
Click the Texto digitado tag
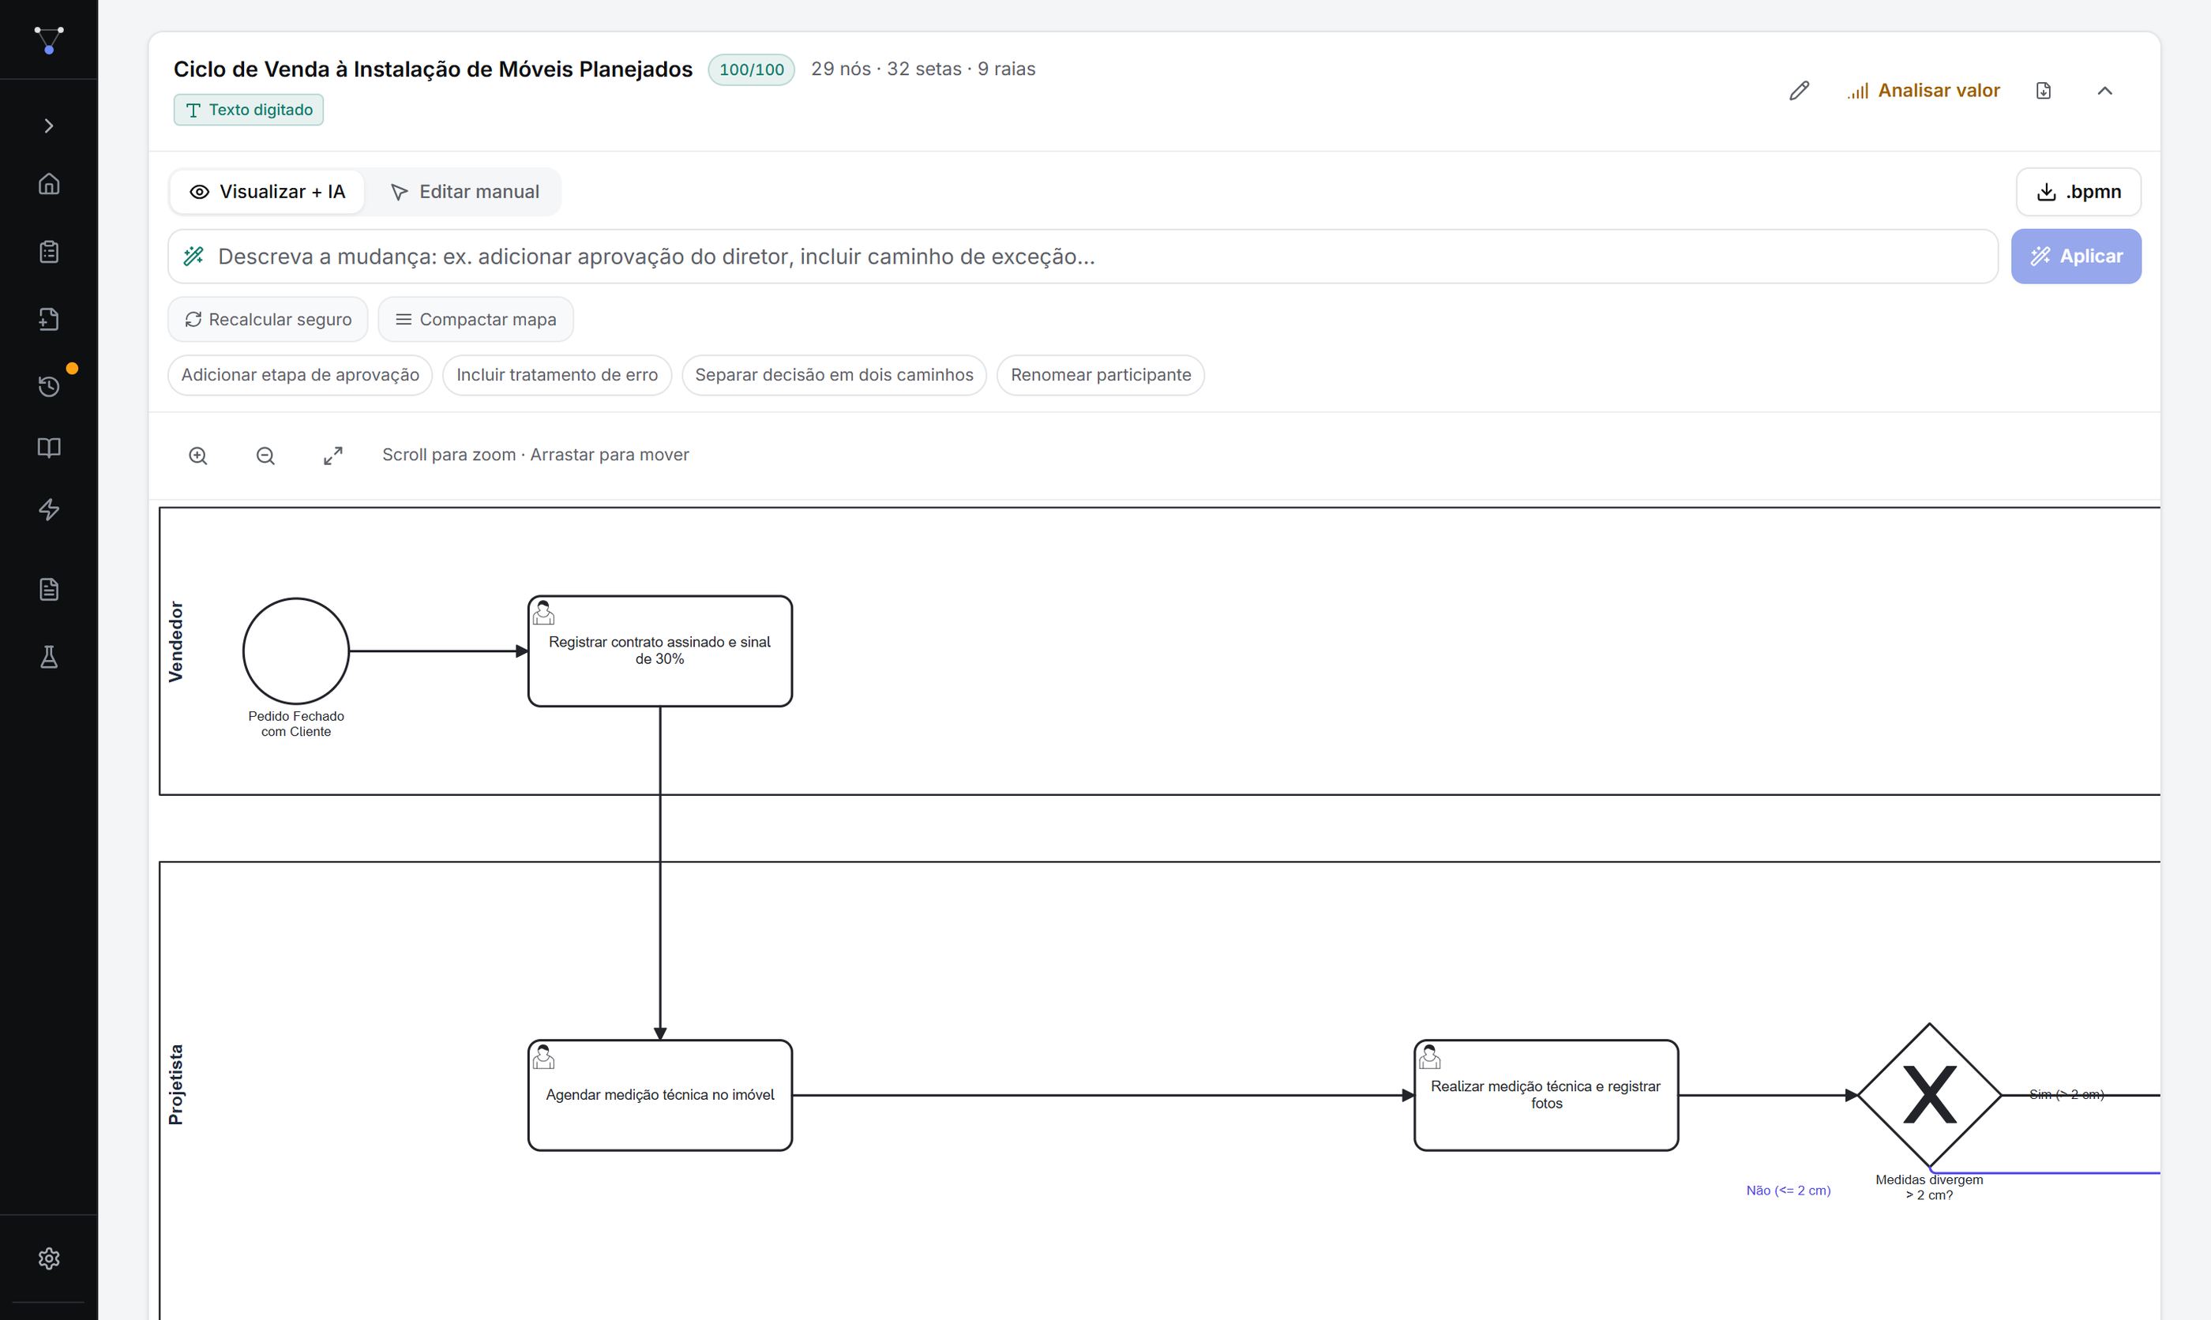(248, 111)
